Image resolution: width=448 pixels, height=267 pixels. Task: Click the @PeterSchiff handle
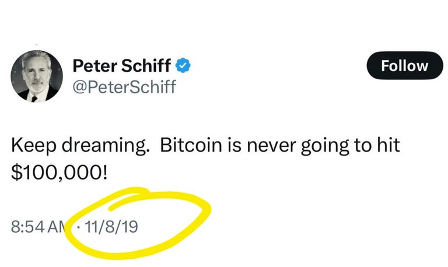click(x=124, y=87)
